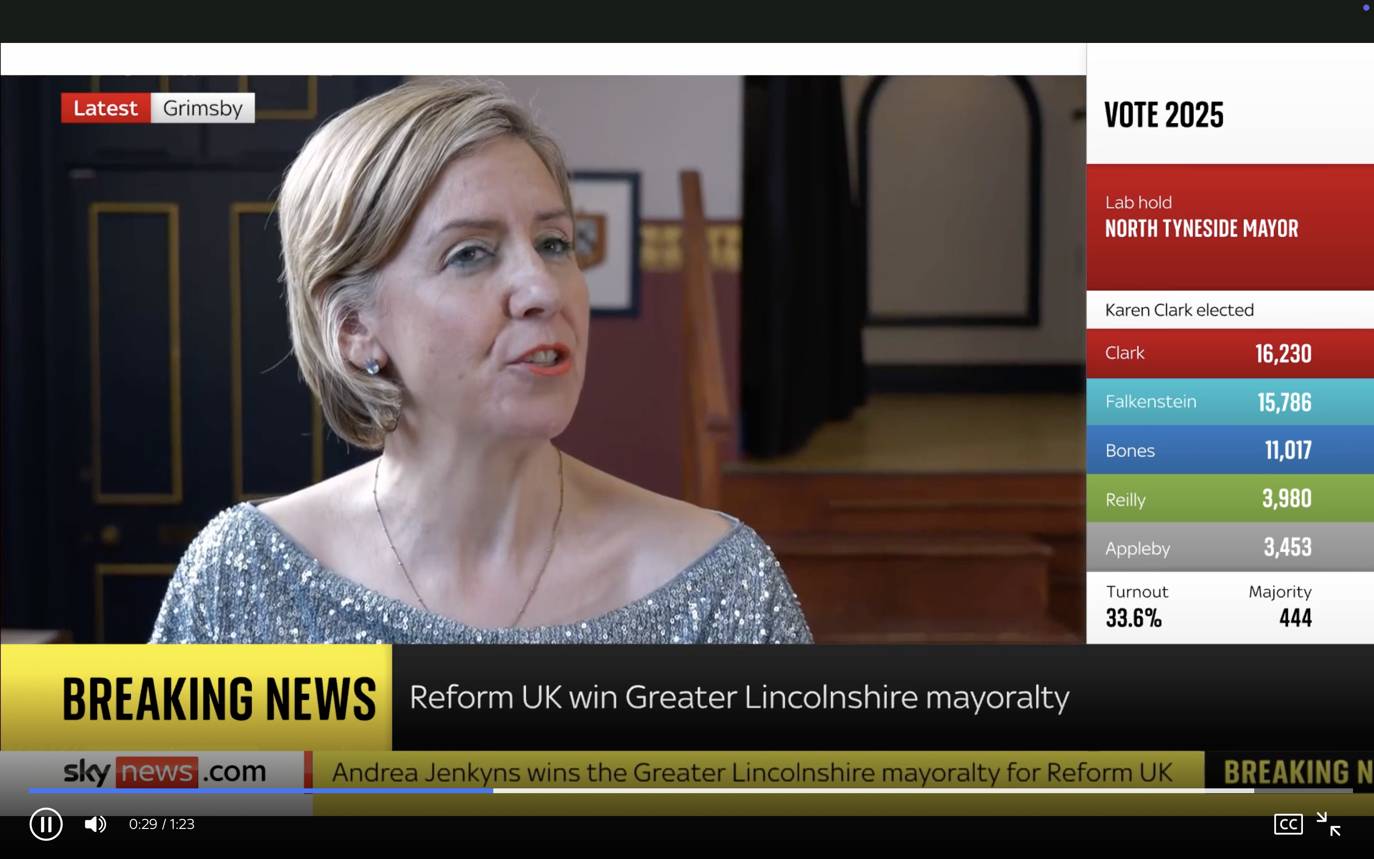1374x859 pixels.
Task: Click the pause icon next to the volume control
Action: click(46, 824)
